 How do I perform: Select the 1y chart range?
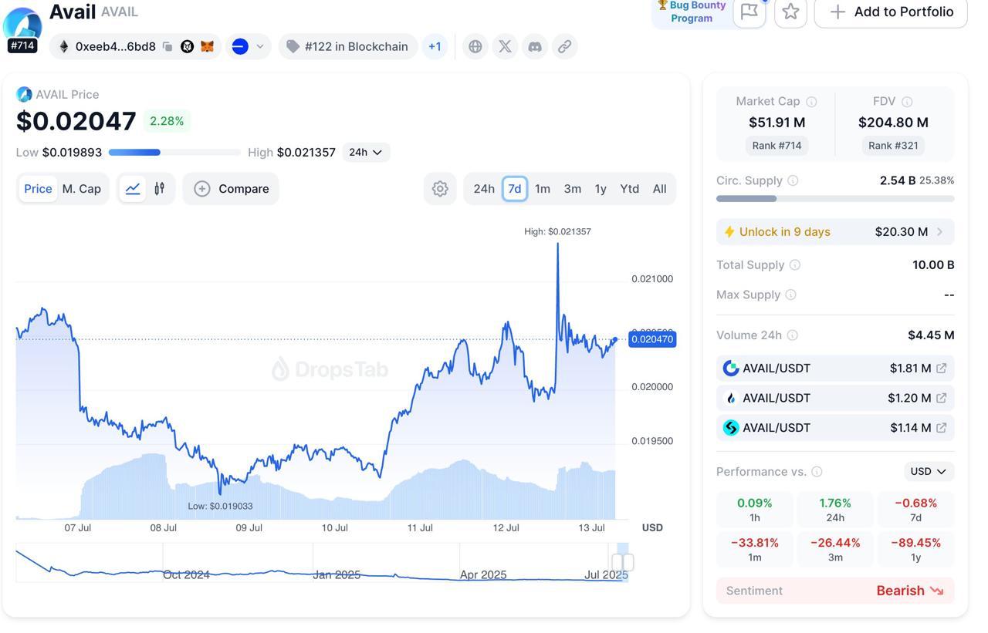[x=601, y=189]
